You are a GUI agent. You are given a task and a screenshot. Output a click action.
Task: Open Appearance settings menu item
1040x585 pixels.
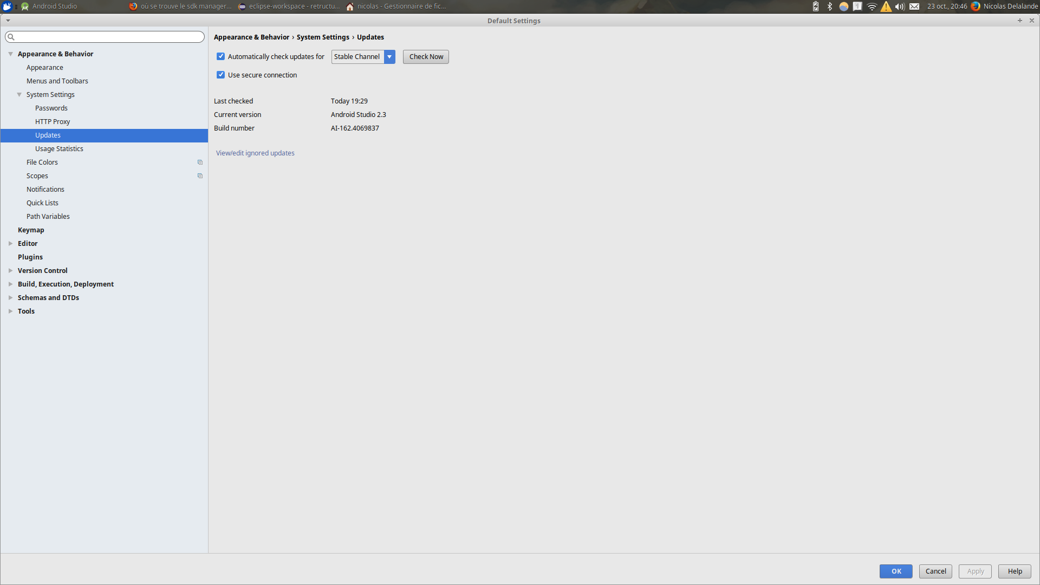click(x=44, y=67)
